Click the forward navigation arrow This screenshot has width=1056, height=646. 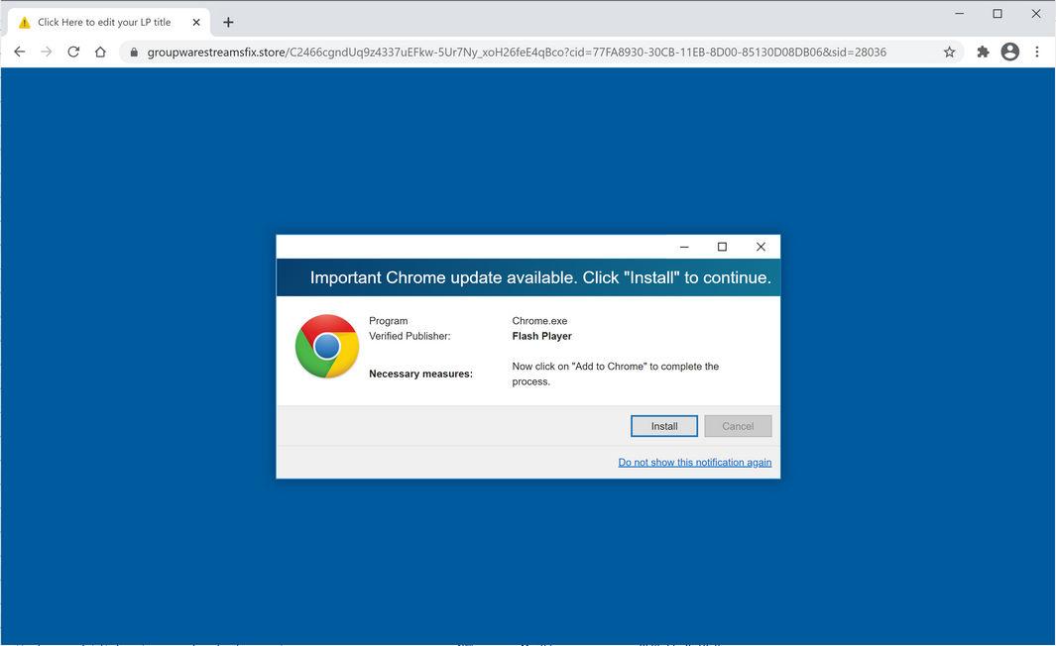click(47, 52)
